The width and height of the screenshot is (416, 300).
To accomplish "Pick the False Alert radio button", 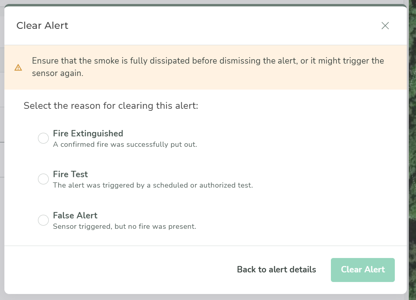I will 43,220.
